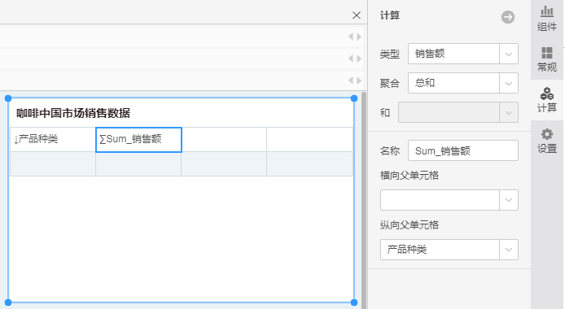Click the second row's left-right arrow icon
Image resolution: width=565 pixels, height=309 pixels.
(355, 59)
